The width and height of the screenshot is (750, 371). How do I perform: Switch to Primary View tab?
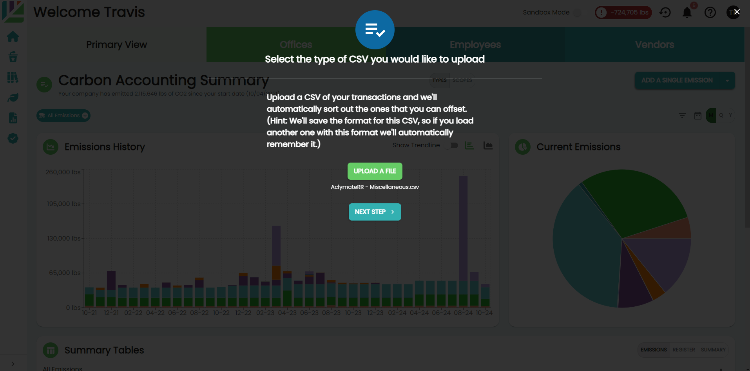pyautogui.click(x=117, y=45)
